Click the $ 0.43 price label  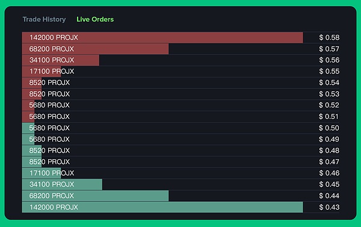point(329,207)
